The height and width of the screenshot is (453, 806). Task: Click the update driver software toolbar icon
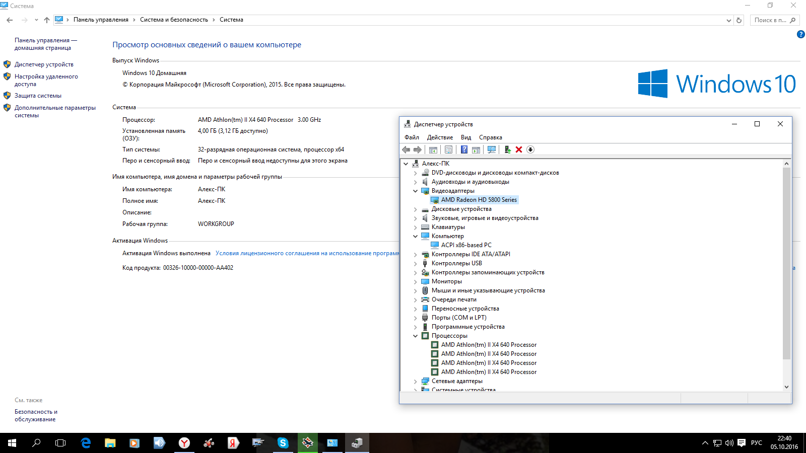click(507, 149)
